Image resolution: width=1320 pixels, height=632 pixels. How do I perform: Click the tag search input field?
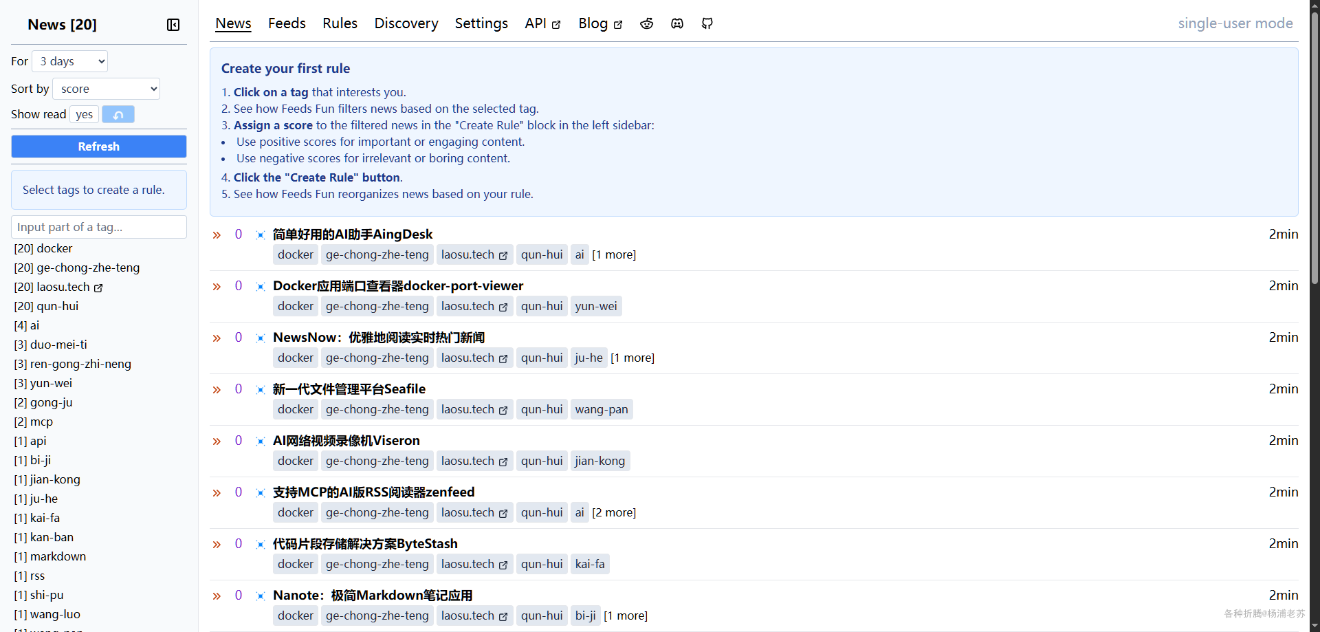tap(99, 227)
